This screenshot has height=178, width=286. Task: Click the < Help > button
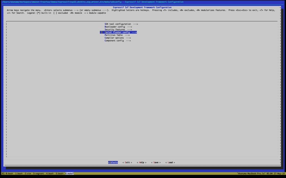pos(142,162)
